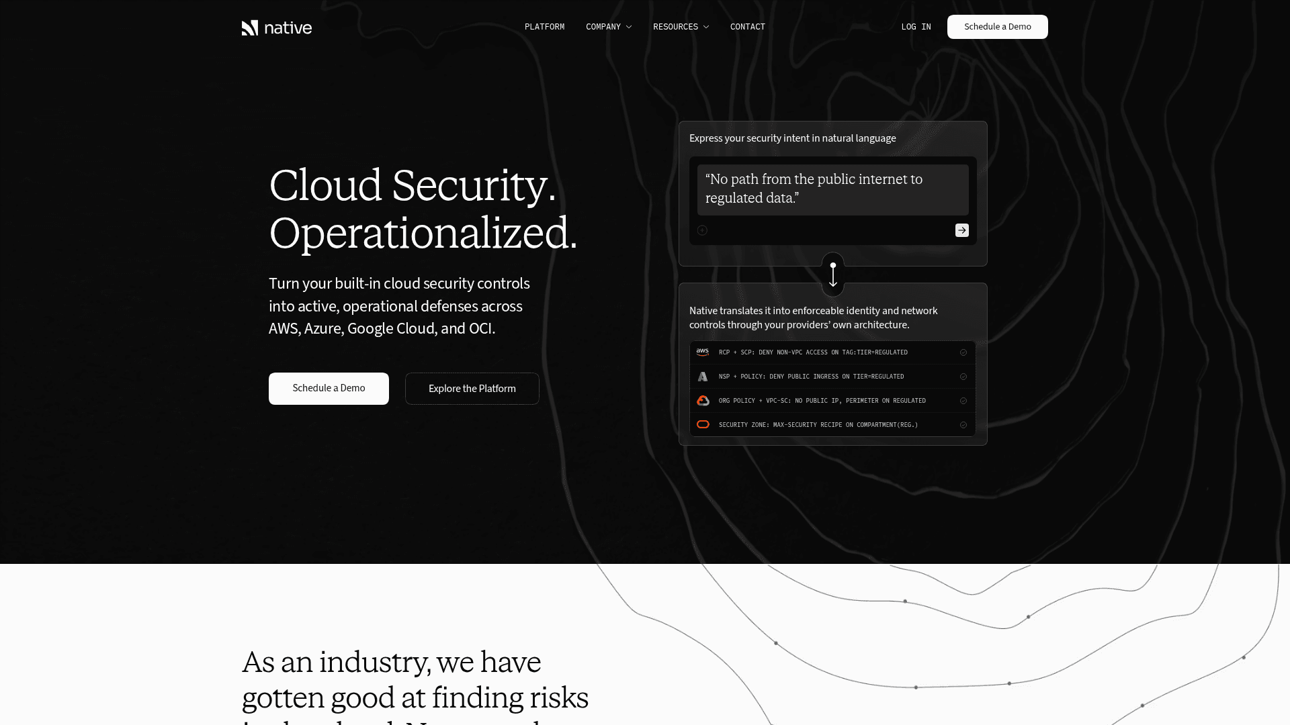Click the Org Policy + VPC-SC no public IP text
The width and height of the screenshot is (1290, 725).
822,401
